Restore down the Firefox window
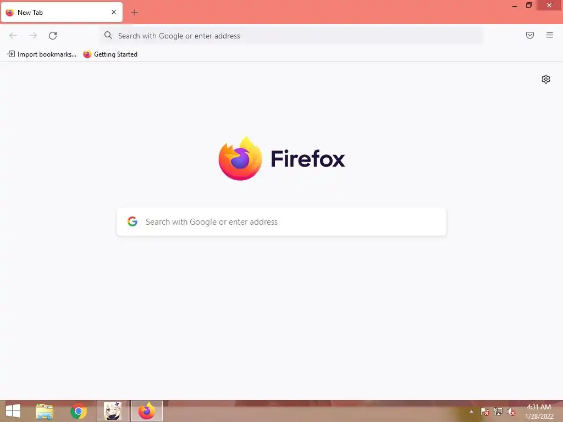This screenshot has height=422, width=563. pos(528,5)
